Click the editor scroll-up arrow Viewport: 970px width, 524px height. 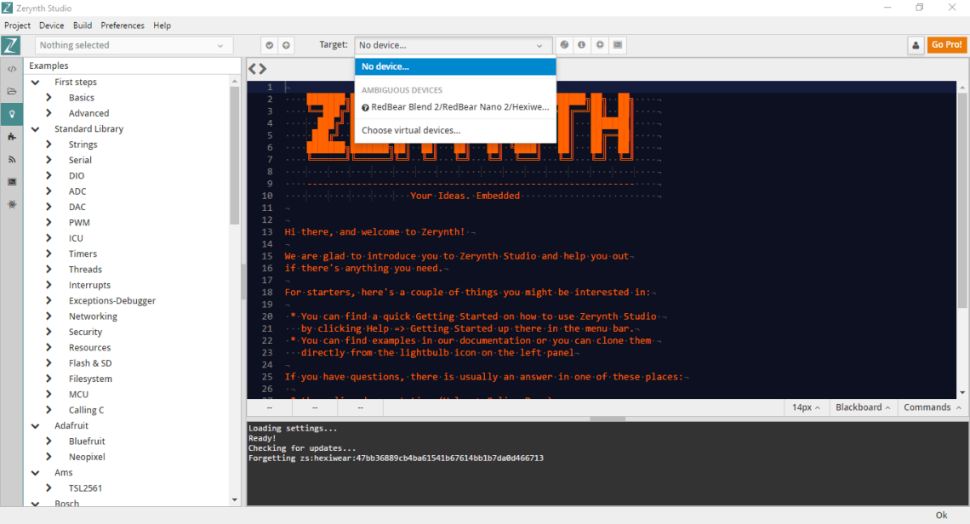point(962,88)
